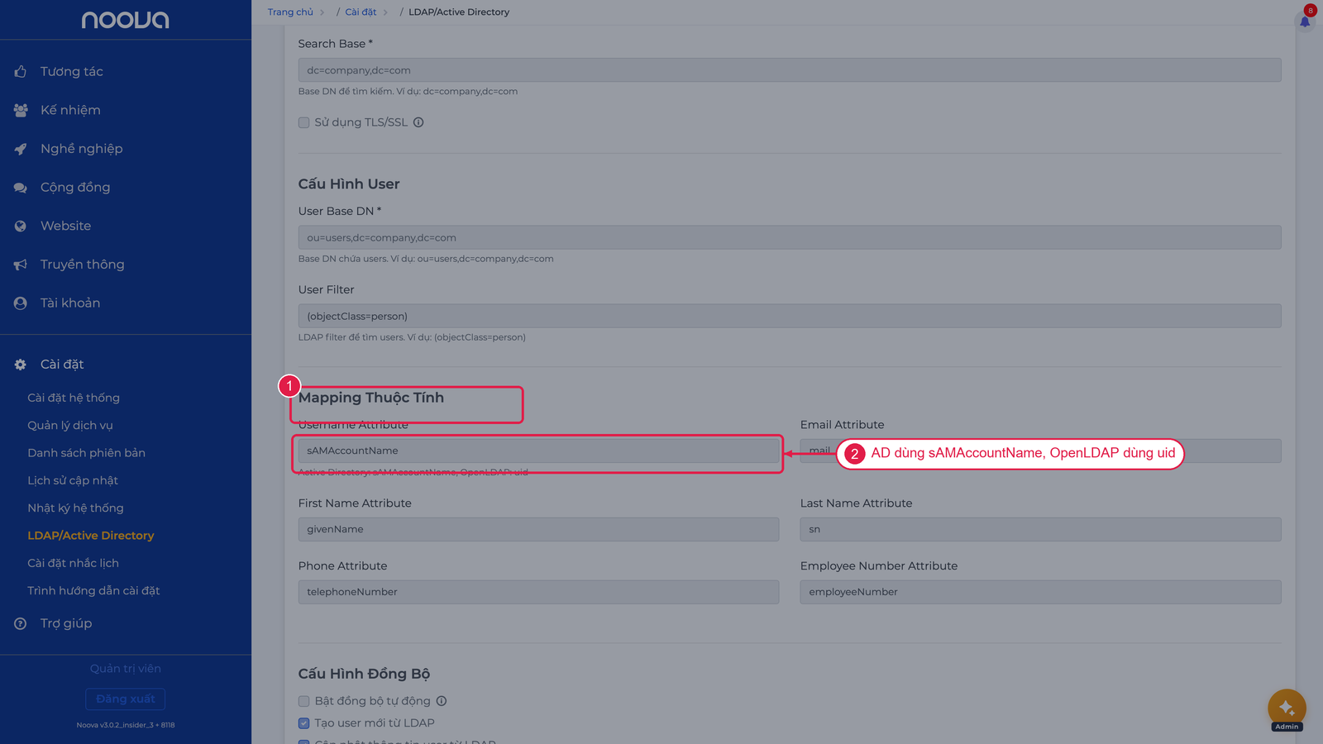Open Nhật ký hệ thống submenu item
The width and height of the screenshot is (1323, 744).
point(75,508)
